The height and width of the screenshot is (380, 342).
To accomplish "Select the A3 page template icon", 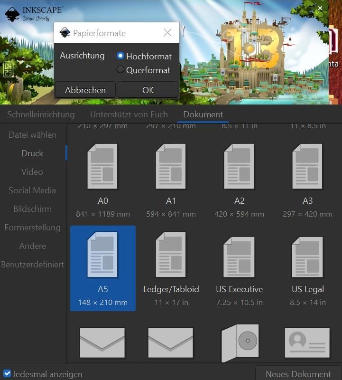I will (x=307, y=167).
